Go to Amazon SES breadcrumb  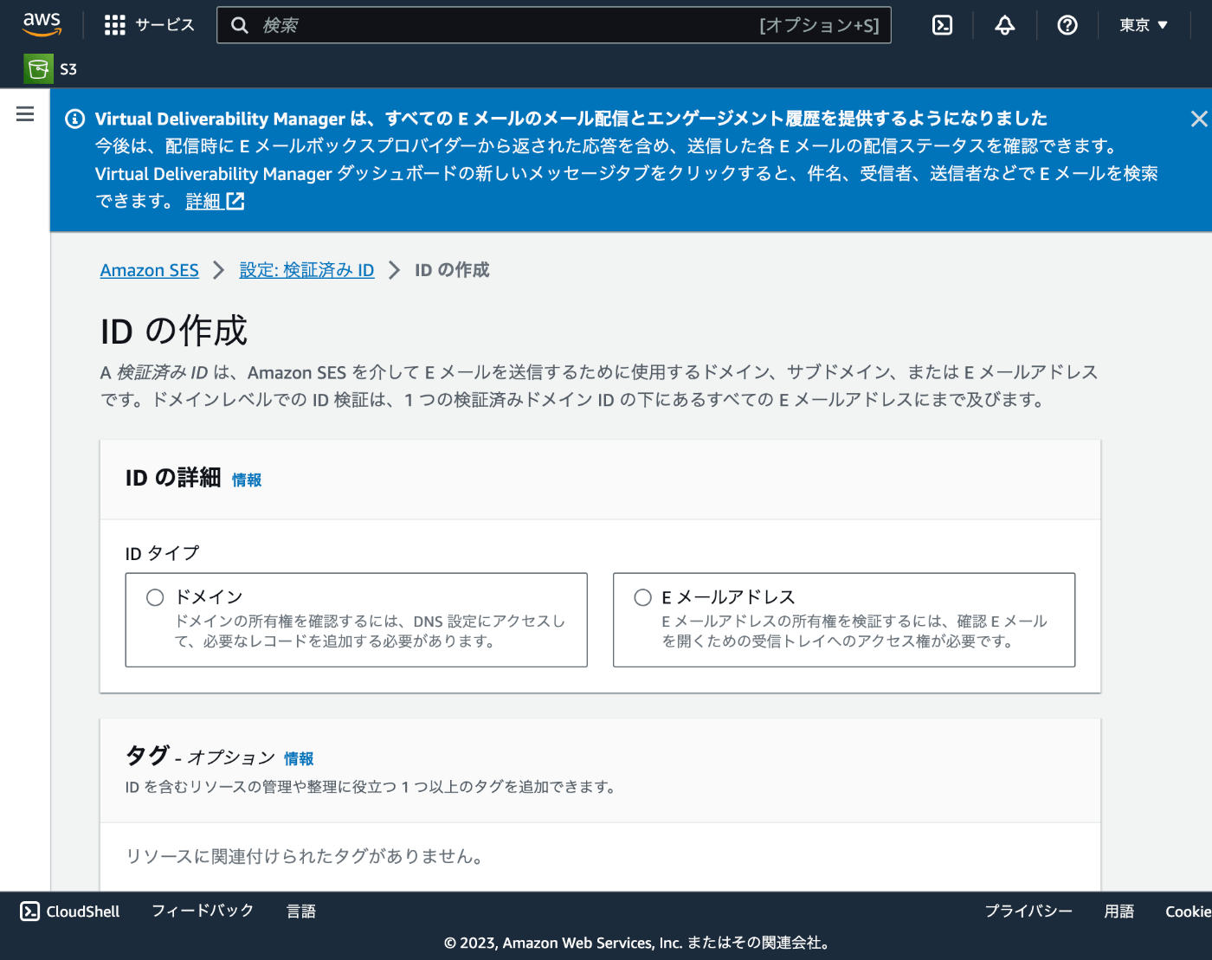(149, 270)
